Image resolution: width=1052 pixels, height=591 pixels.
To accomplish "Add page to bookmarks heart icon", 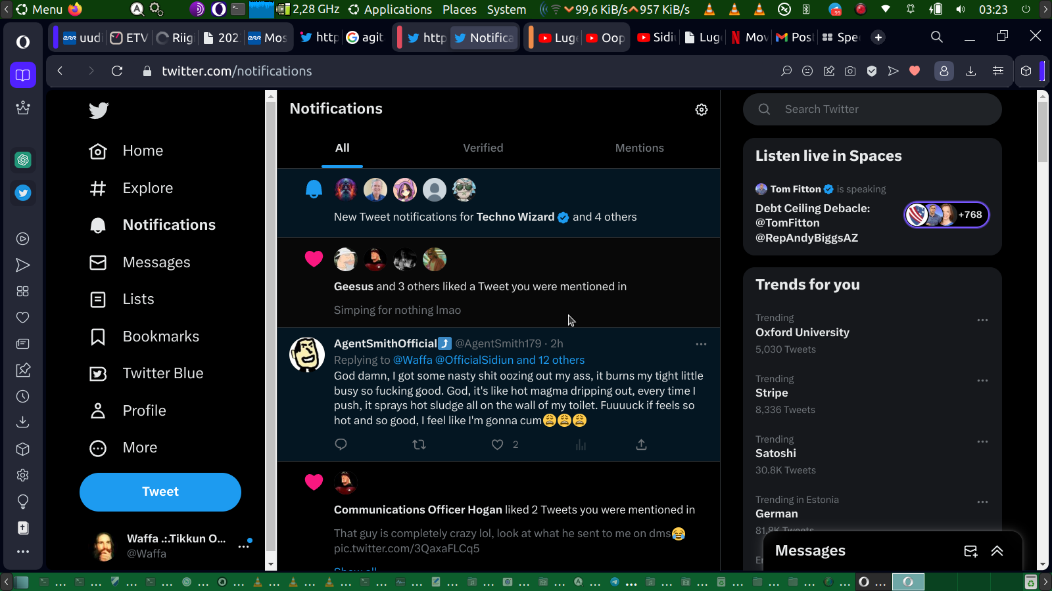I will point(915,71).
